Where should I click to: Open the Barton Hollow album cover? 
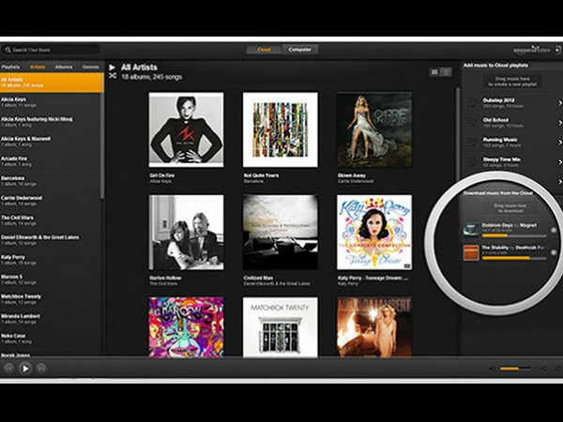tap(187, 233)
